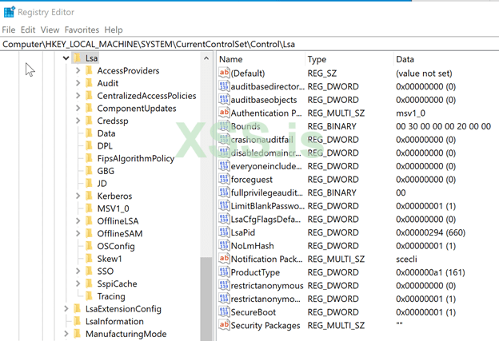Expand the SspiCache key
The height and width of the screenshot is (341, 499).
[x=78, y=284]
